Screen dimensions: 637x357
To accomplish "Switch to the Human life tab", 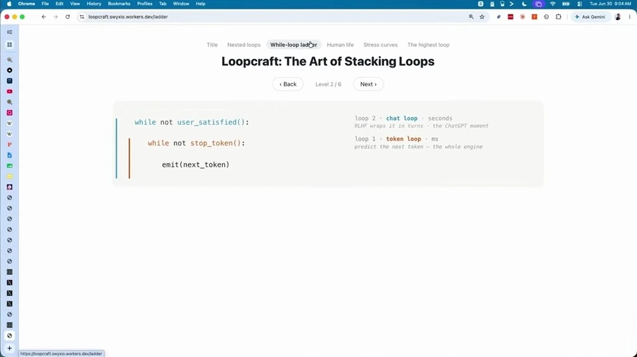I will 340,44.
